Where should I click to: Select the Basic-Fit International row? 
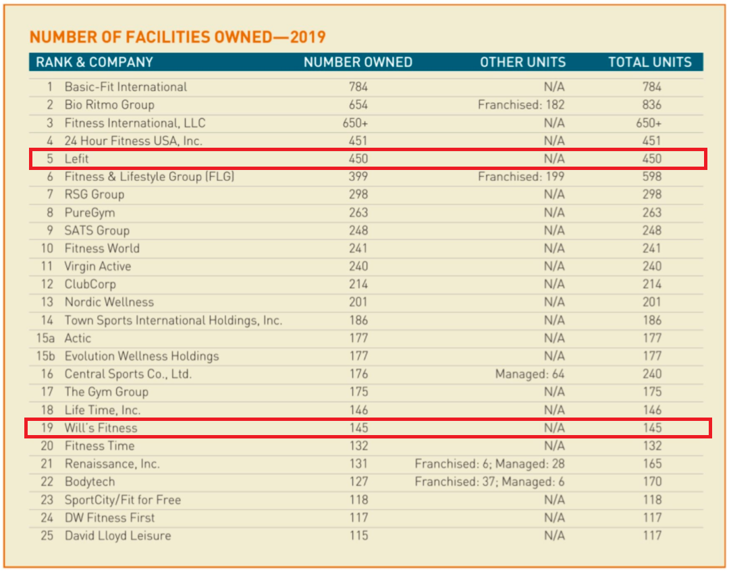(366, 87)
